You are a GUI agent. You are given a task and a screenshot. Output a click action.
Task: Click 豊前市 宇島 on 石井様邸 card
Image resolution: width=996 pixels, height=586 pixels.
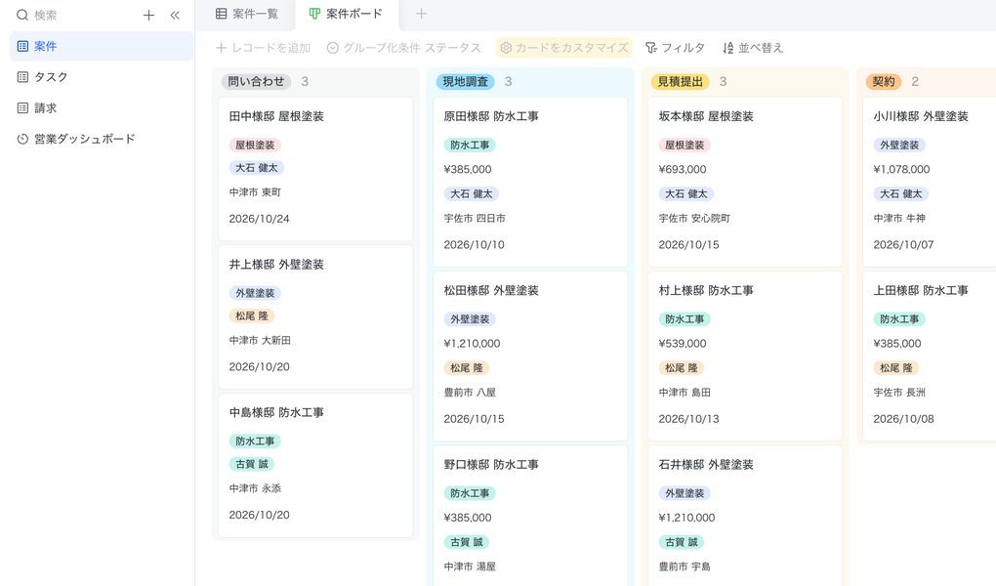coord(685,566)
